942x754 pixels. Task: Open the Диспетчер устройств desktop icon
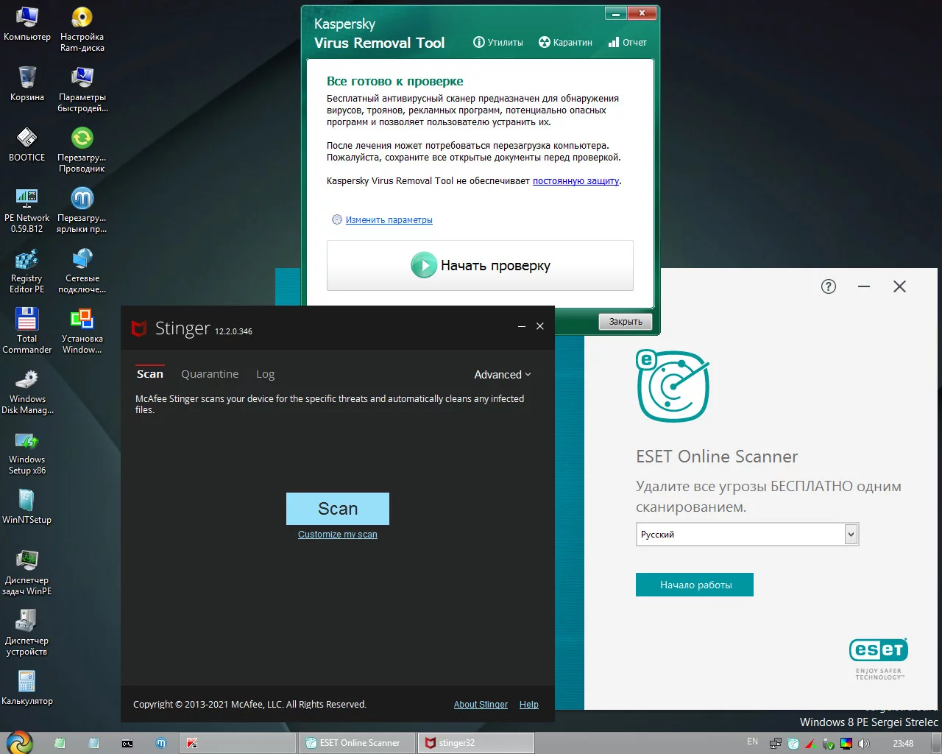27,633
